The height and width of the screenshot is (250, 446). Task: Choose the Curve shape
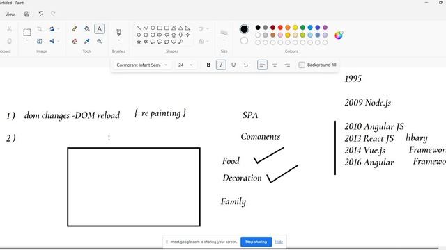146,28
